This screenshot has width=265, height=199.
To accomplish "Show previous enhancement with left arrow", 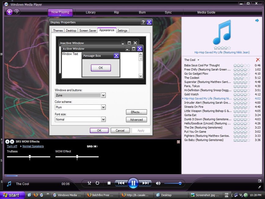I will 7,142.
